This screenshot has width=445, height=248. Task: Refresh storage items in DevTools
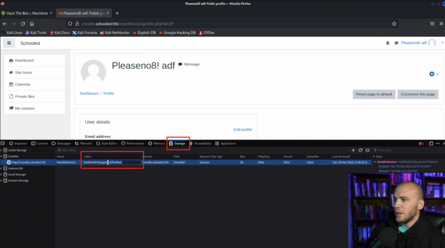(360, 150)
